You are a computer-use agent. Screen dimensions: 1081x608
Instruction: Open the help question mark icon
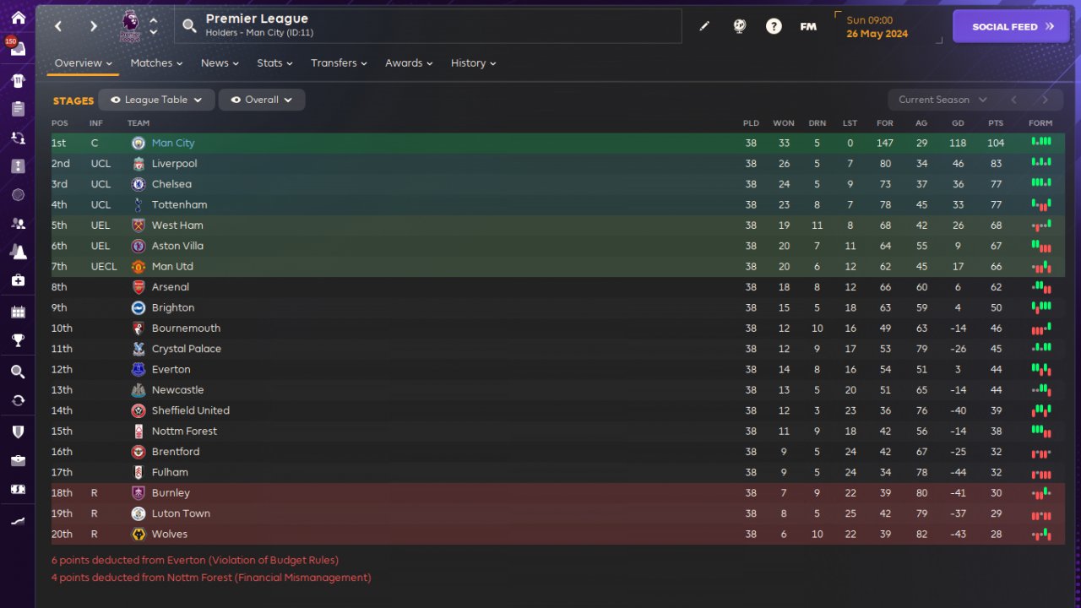(x=774, y=26)
